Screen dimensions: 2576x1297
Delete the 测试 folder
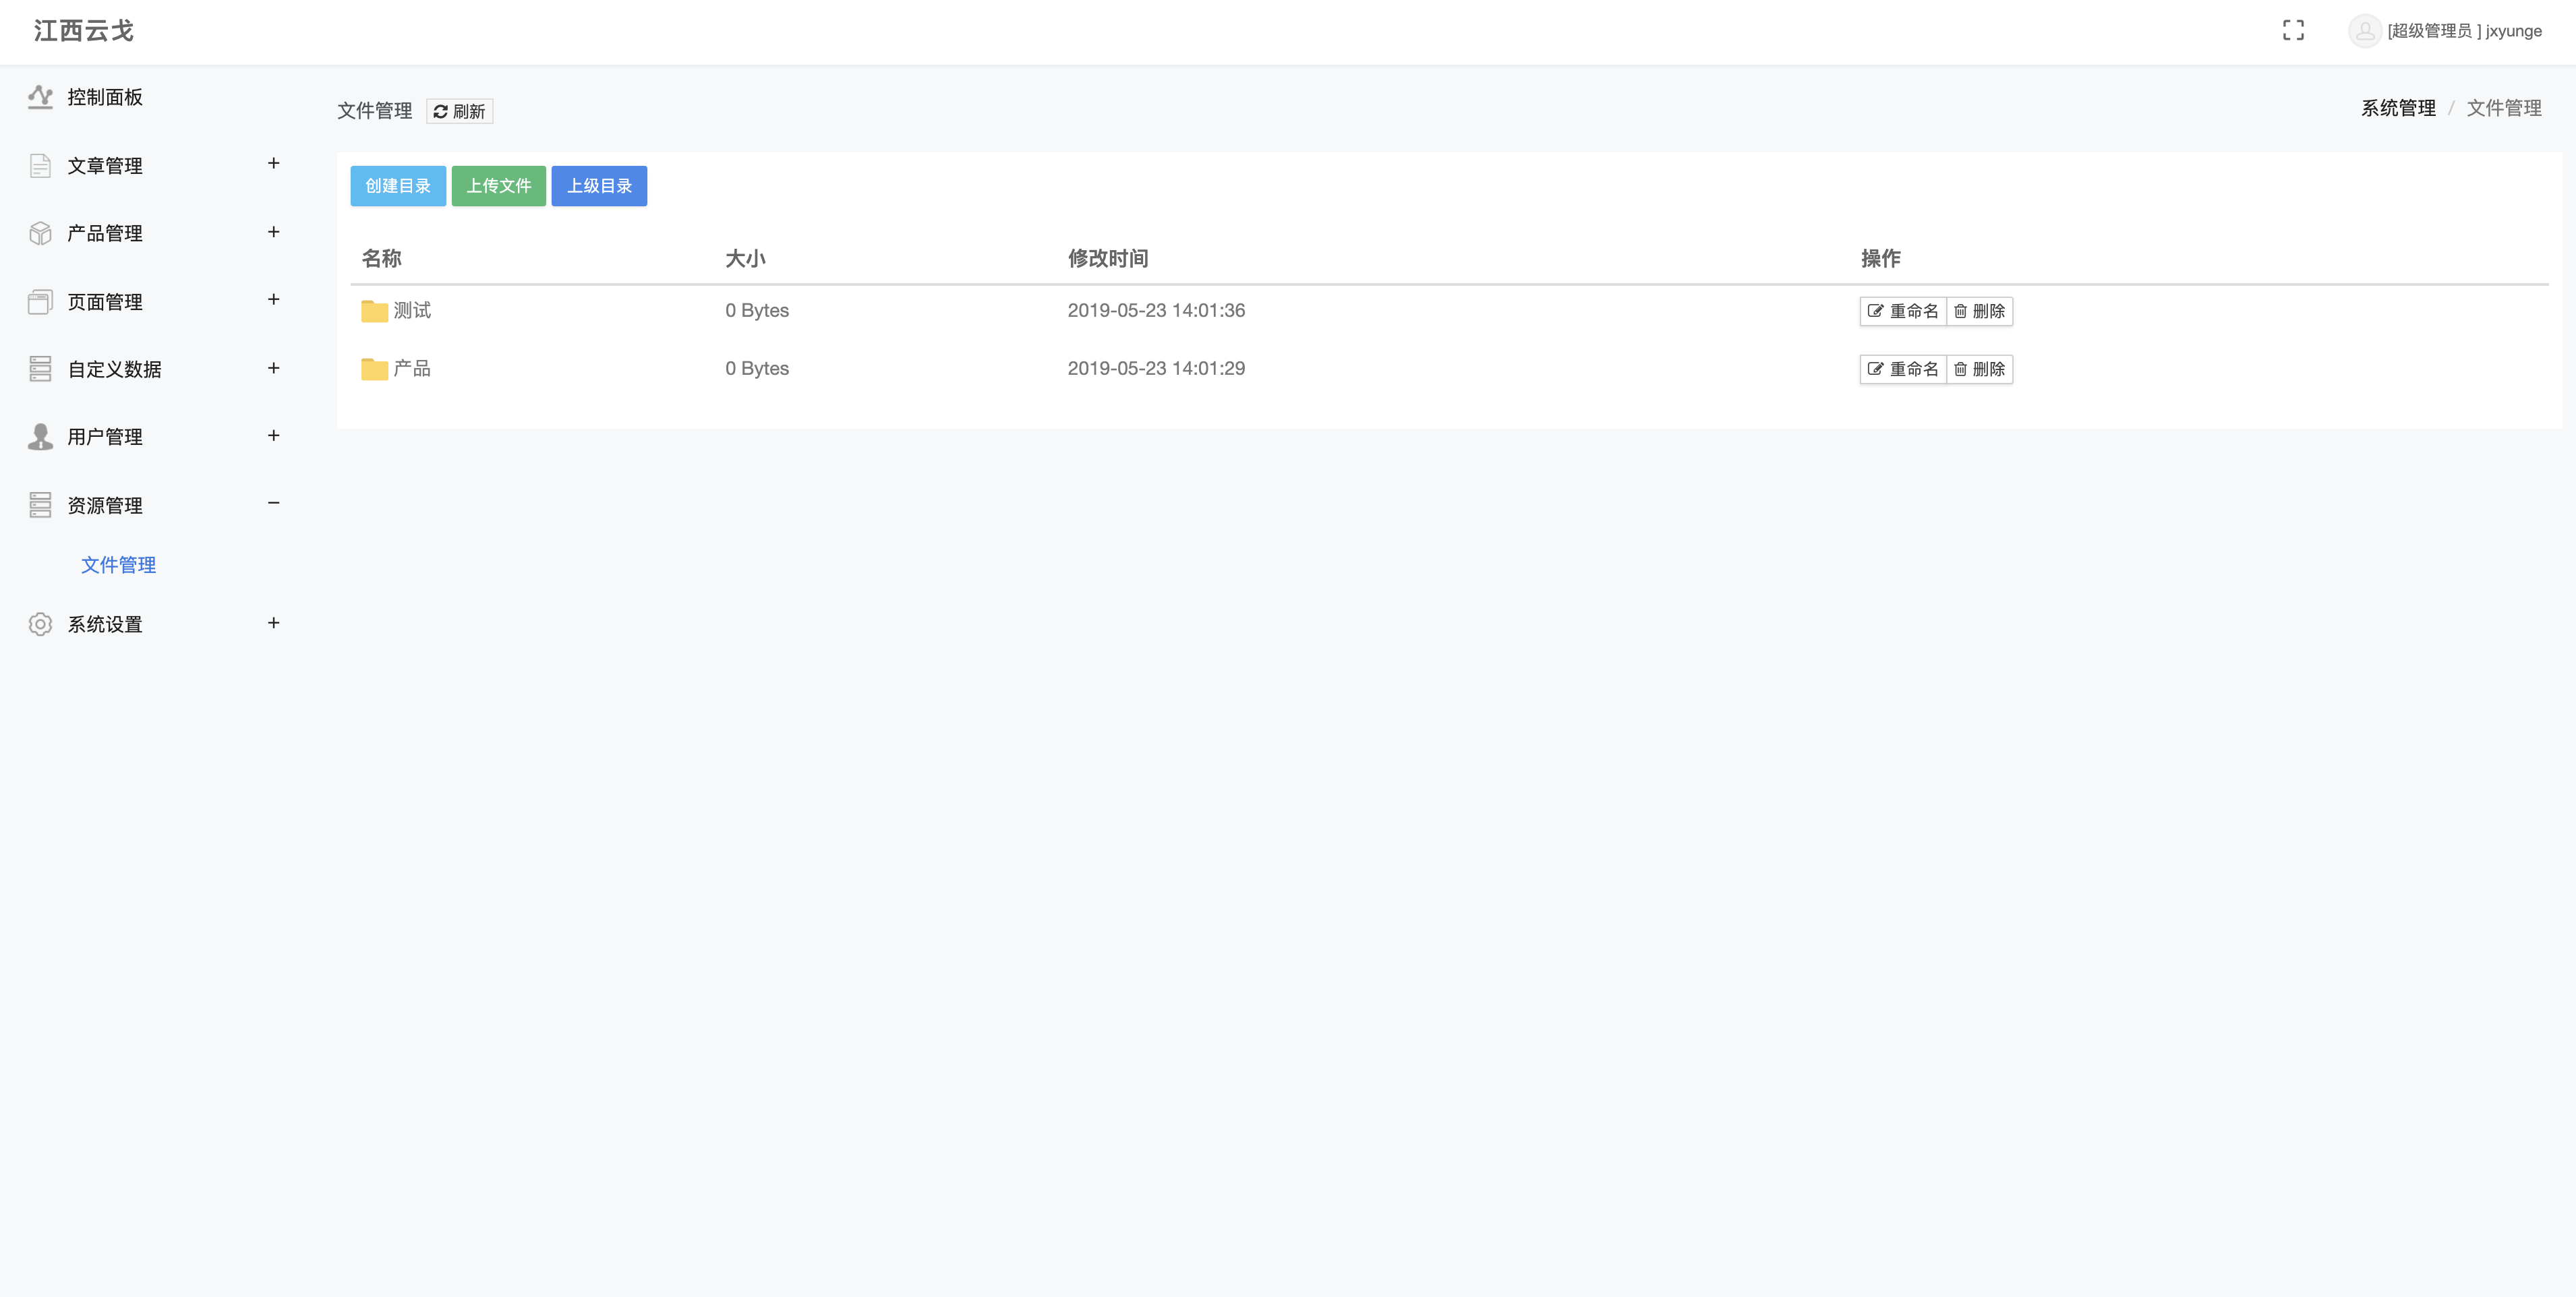point(1979,311)
